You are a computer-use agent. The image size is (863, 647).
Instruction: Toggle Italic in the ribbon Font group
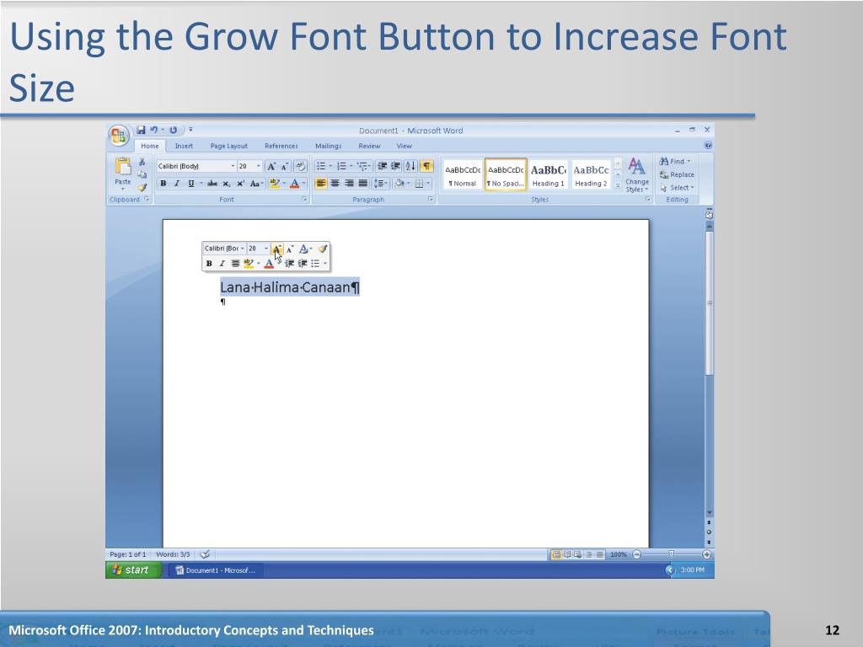(177, 184)
